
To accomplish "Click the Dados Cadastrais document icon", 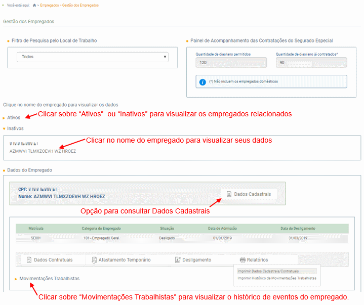I will point(229,194).
